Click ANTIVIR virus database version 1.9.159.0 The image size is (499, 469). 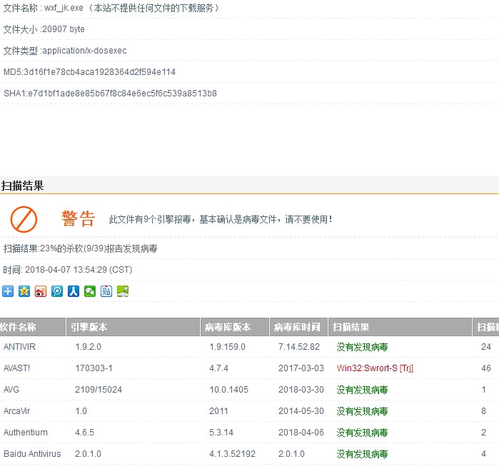227,346
